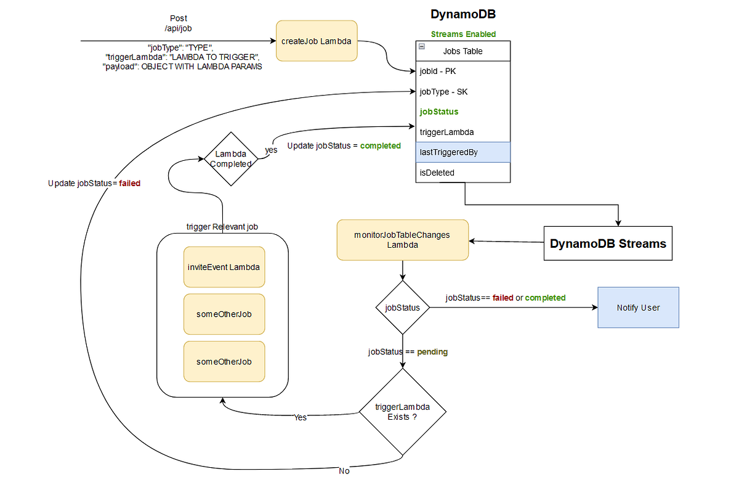Select the bottom someOtherJob node

(x=224, y=361)
